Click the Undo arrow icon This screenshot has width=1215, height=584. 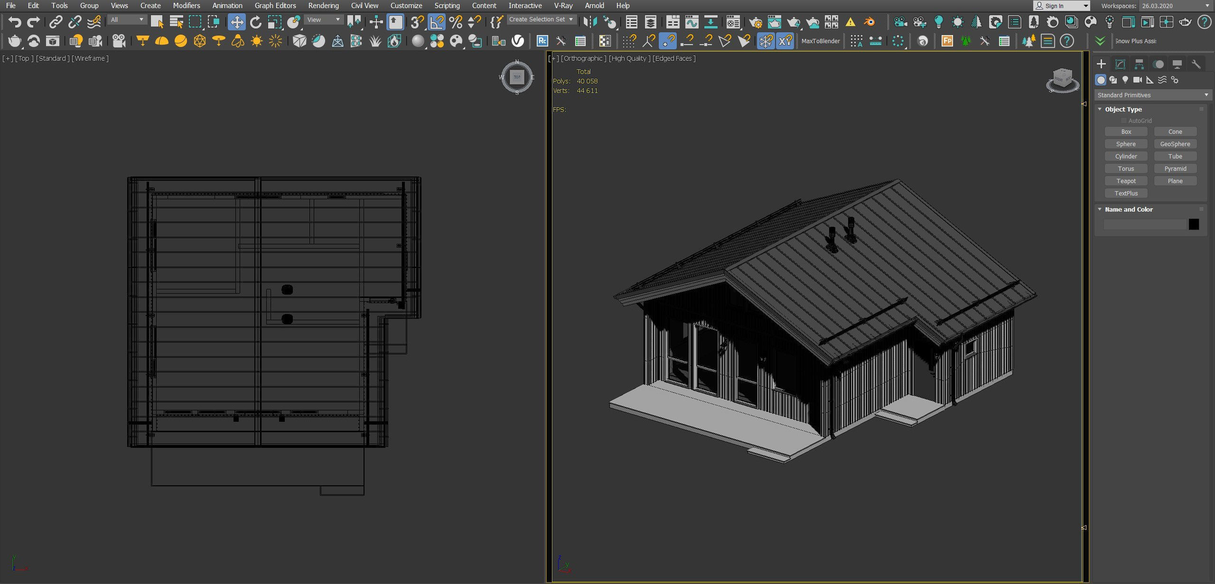[15, 22]
